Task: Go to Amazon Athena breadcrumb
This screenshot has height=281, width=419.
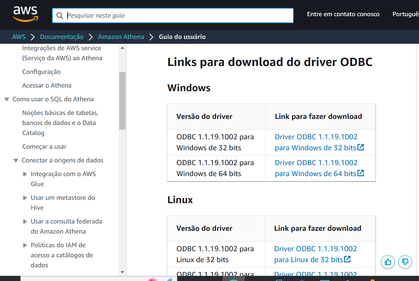Action: pyautogui.click(x=121, y=37)
